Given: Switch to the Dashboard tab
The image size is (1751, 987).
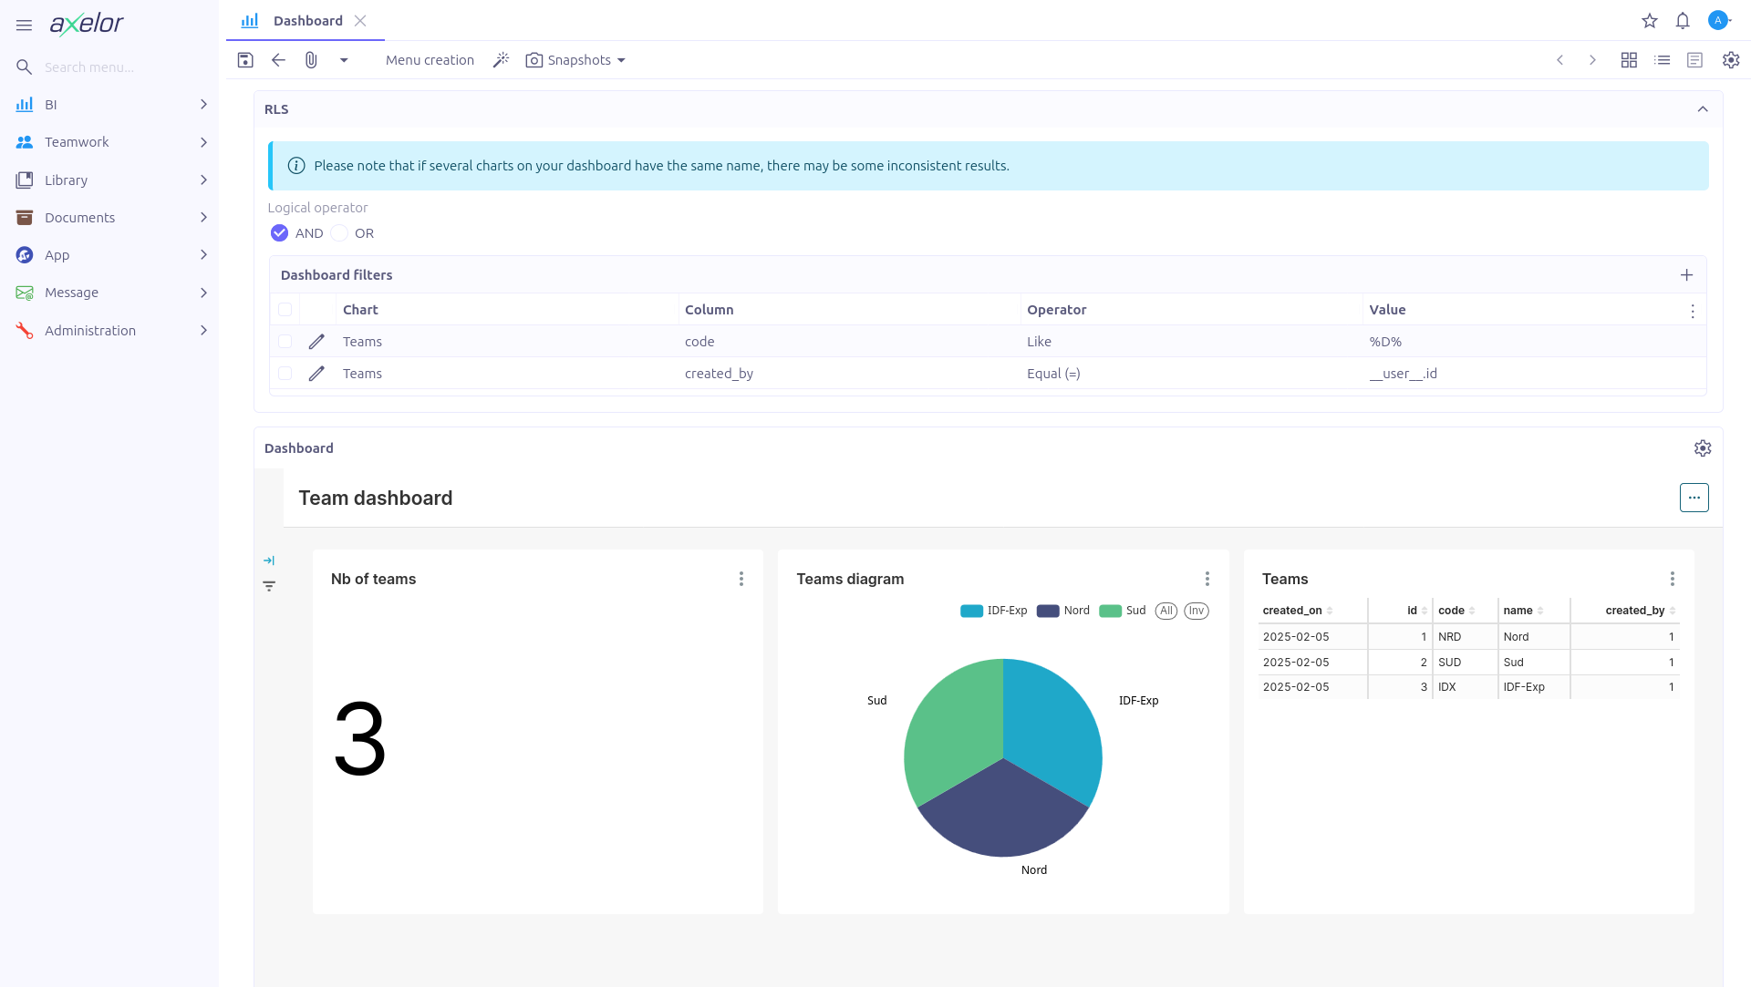Looking at the screenshot, I should pos(307,20).
